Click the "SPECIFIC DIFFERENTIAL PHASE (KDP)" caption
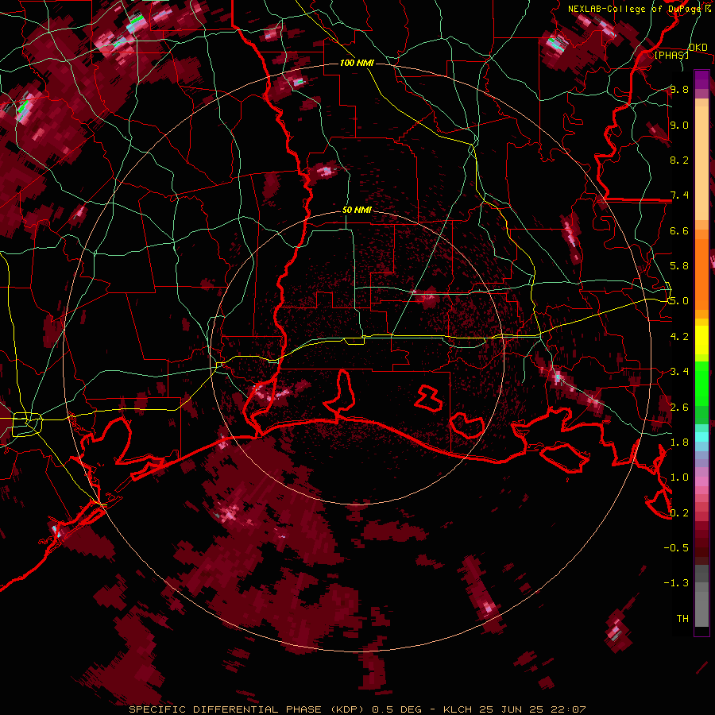 [x=249, y=709]
